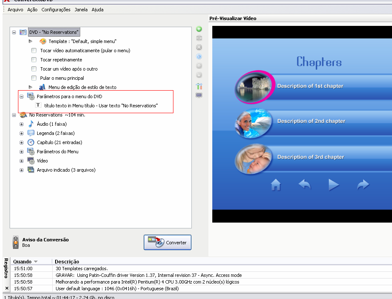Check Tocar um vídeo após o outro
392x299 pixels.
pyautogui.click(x=34, y=68)
